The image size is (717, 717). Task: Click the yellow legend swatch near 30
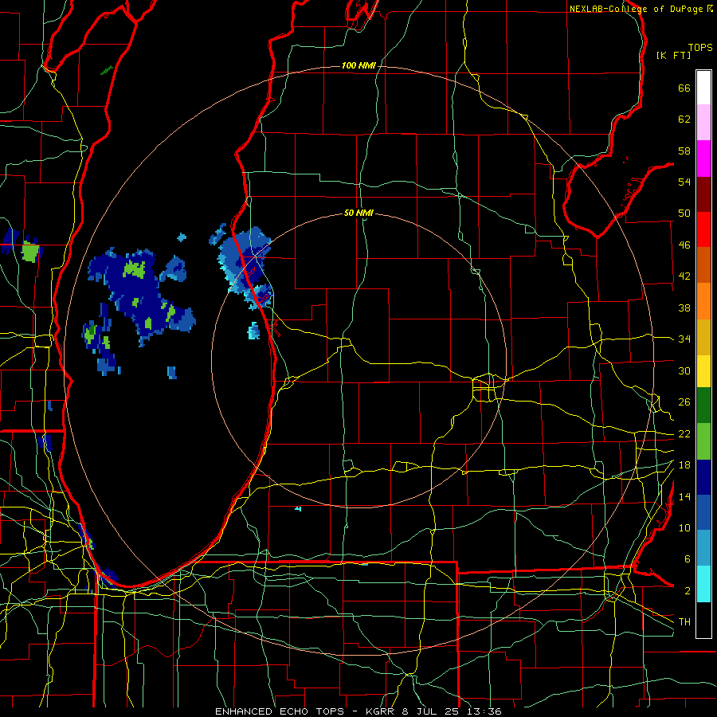703,370
